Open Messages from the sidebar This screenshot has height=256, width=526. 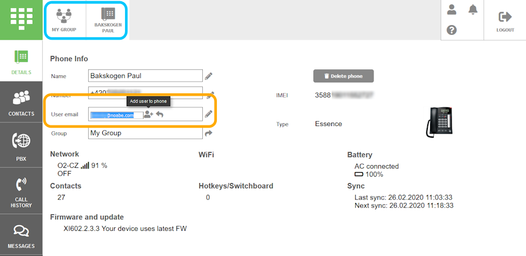pyautogui.click(x=21, y=236)
